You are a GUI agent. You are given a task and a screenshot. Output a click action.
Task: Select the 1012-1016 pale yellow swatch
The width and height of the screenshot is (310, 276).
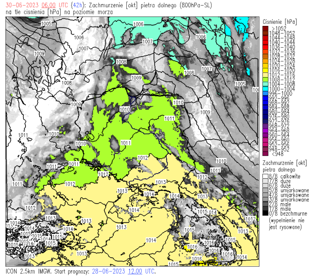[x=265, y=75]
